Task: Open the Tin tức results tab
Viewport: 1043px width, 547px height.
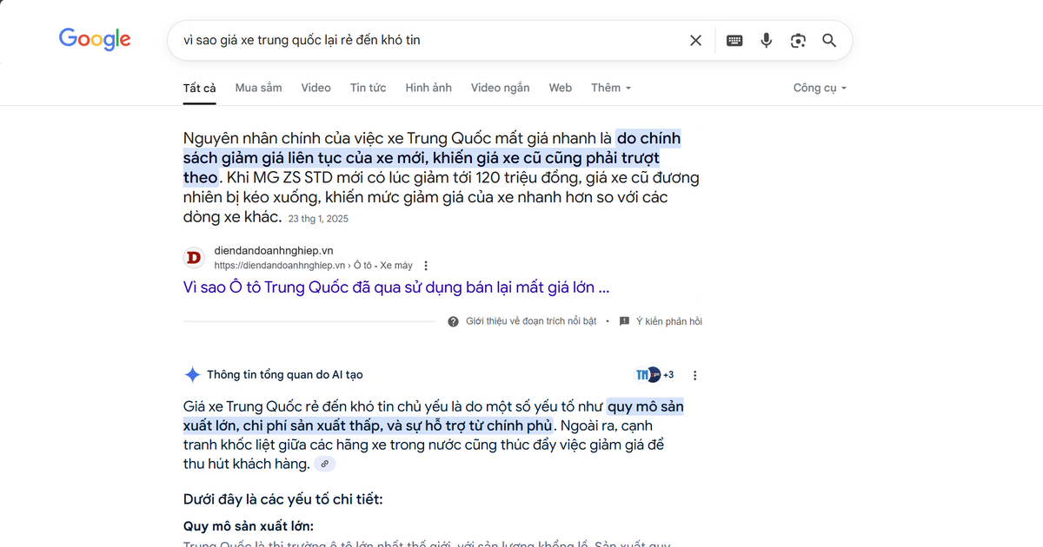Action: (x=368, y=88)
